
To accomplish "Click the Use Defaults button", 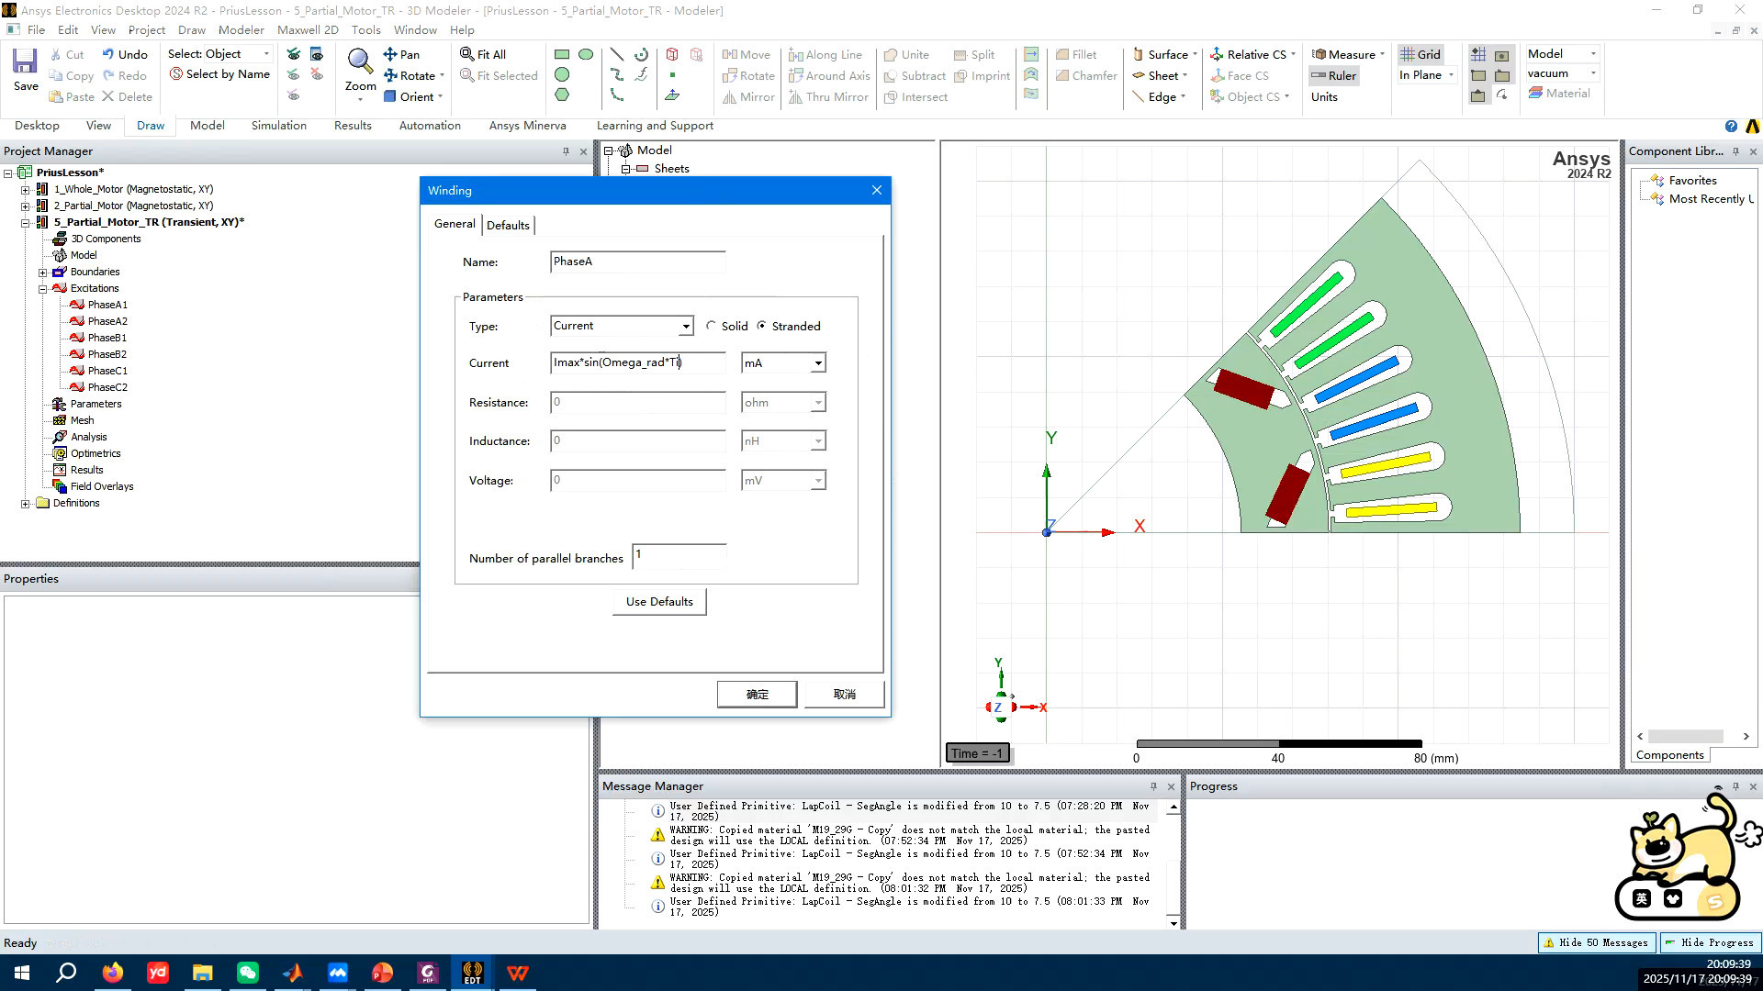I will click(x=659, y=602).
